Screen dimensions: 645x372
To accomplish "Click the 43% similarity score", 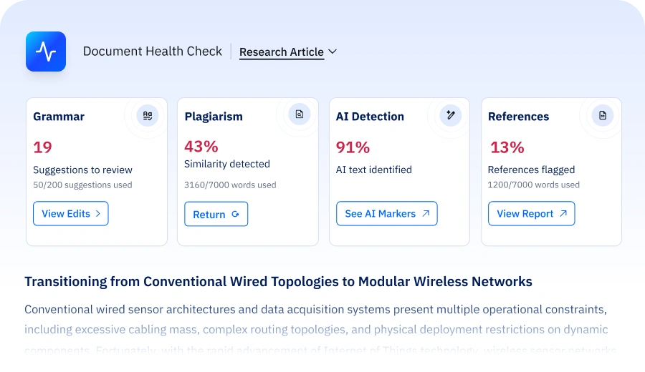I will coord(201,147).
